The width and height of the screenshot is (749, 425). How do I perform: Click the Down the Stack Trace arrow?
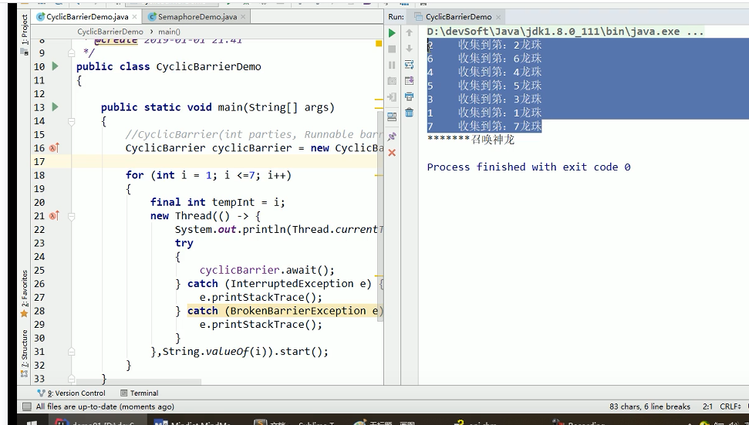pyautogui.click(x=410, y=49)
